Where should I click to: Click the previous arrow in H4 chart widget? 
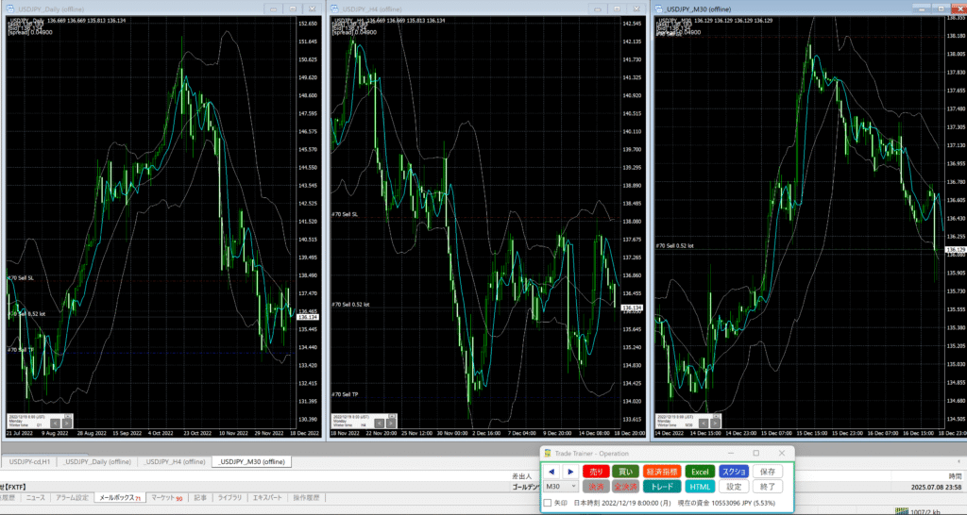pyautogui.click(x=380, y=424)
